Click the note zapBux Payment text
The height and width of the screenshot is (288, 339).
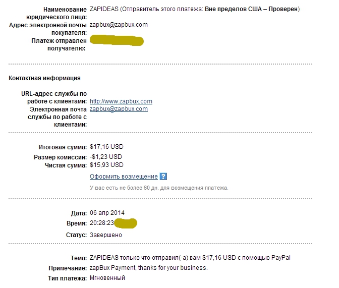coord(148,268)
